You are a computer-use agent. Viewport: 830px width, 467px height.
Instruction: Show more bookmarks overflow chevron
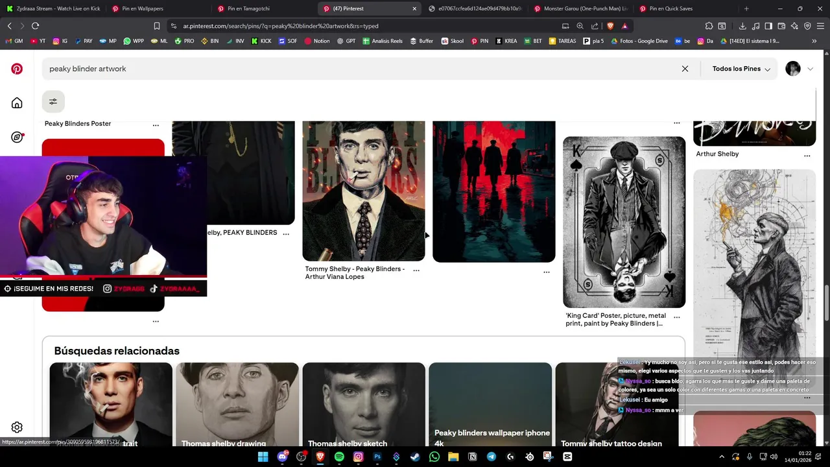814,41
